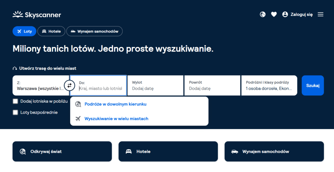Image resolution: width=334 pixels, height=172 pixels.
Task: Open Odkrywaj świat card
Action: pyautogui.click(x=62, y=151)
